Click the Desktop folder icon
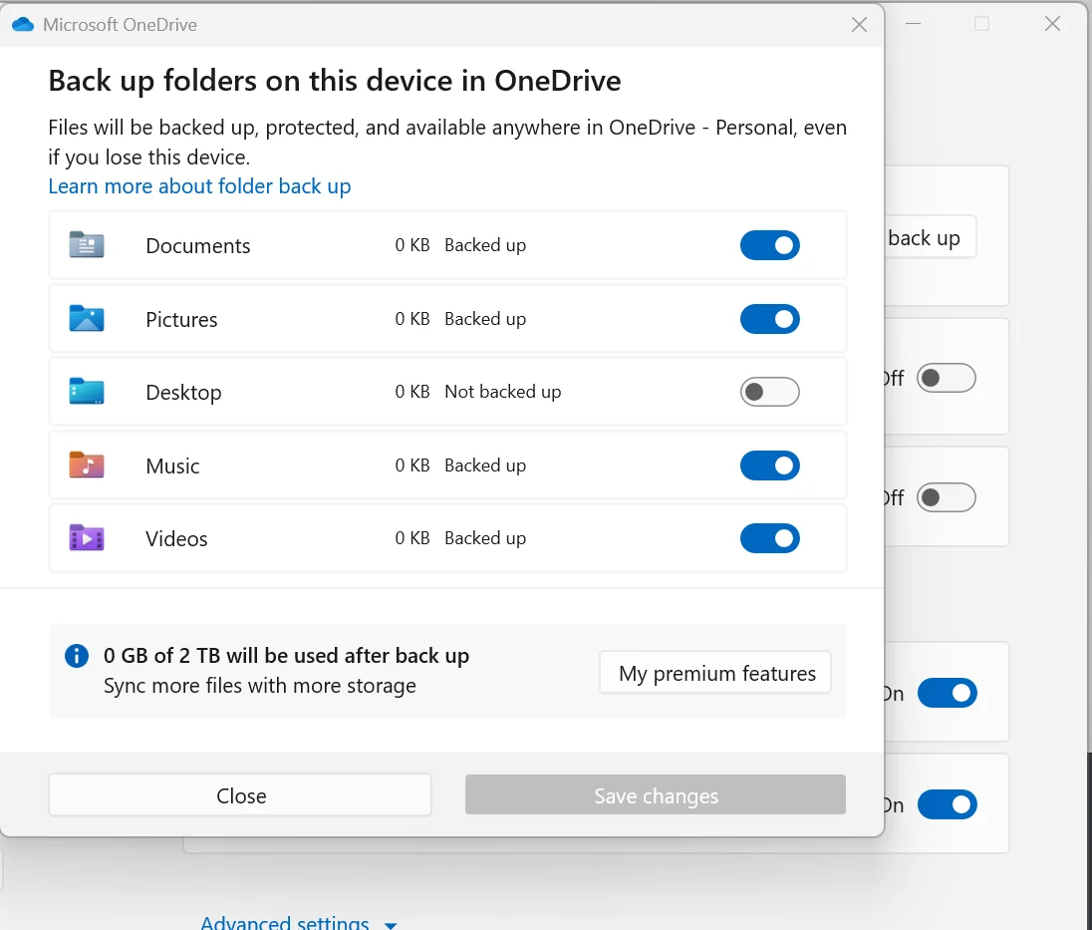This screenshot has height=930, width=1092. pyautogui.click(x=87, y=392)
